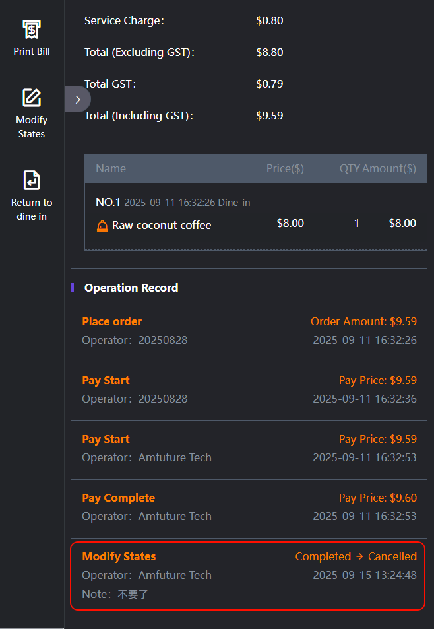The height and width of the screenshot is (629, 434).
Task: Select the Pay Start record by Amfuture Tech
Action: click(x=249, y=448)
